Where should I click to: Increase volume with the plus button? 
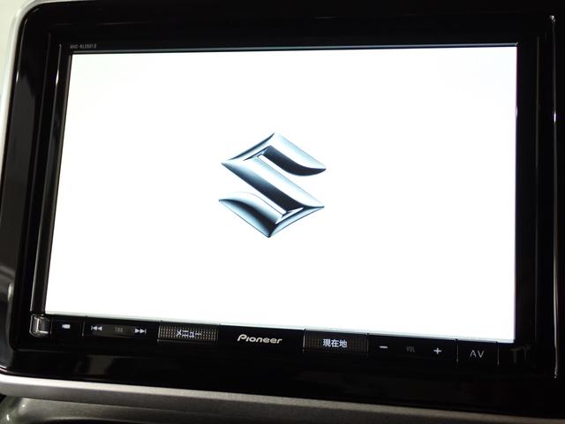pyautogui.click(x=437, y=351)
